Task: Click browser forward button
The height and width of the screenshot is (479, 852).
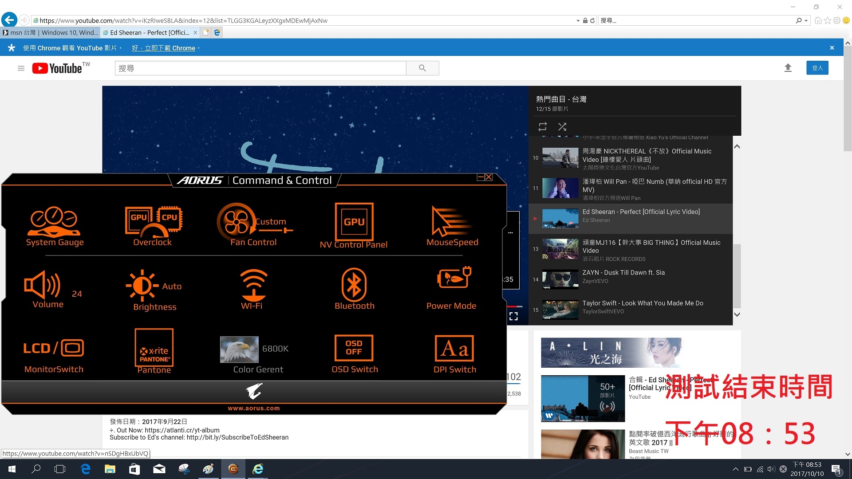Action: click(x=24, y=20)
